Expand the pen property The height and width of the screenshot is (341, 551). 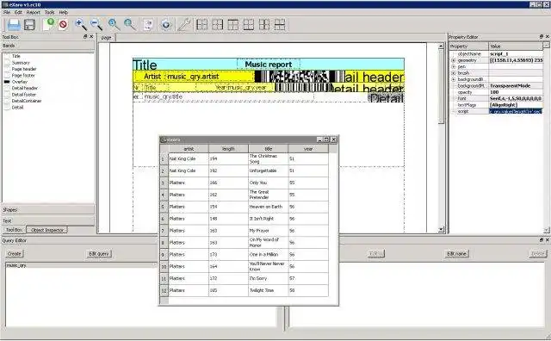click(x=454, y=67)
